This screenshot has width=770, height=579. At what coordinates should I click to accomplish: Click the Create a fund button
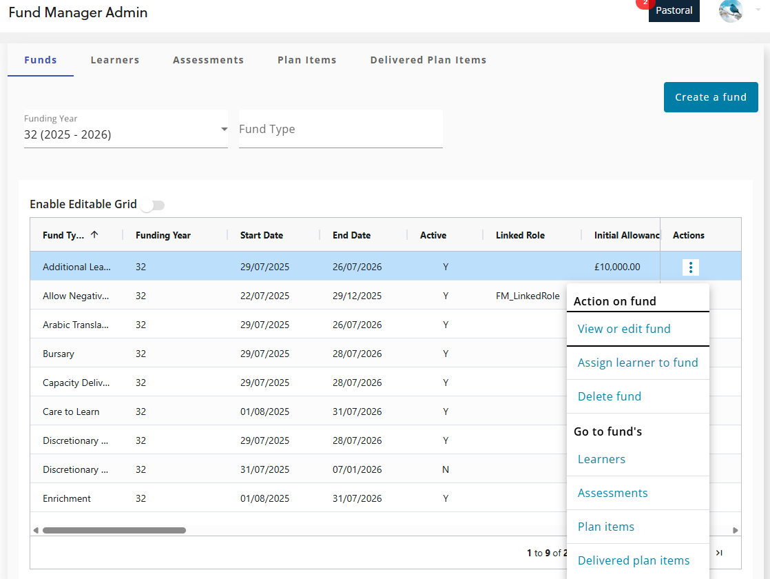[x=710, y=97]
